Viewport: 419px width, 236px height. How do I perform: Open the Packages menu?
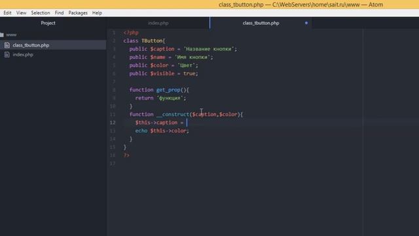point(78,13)
